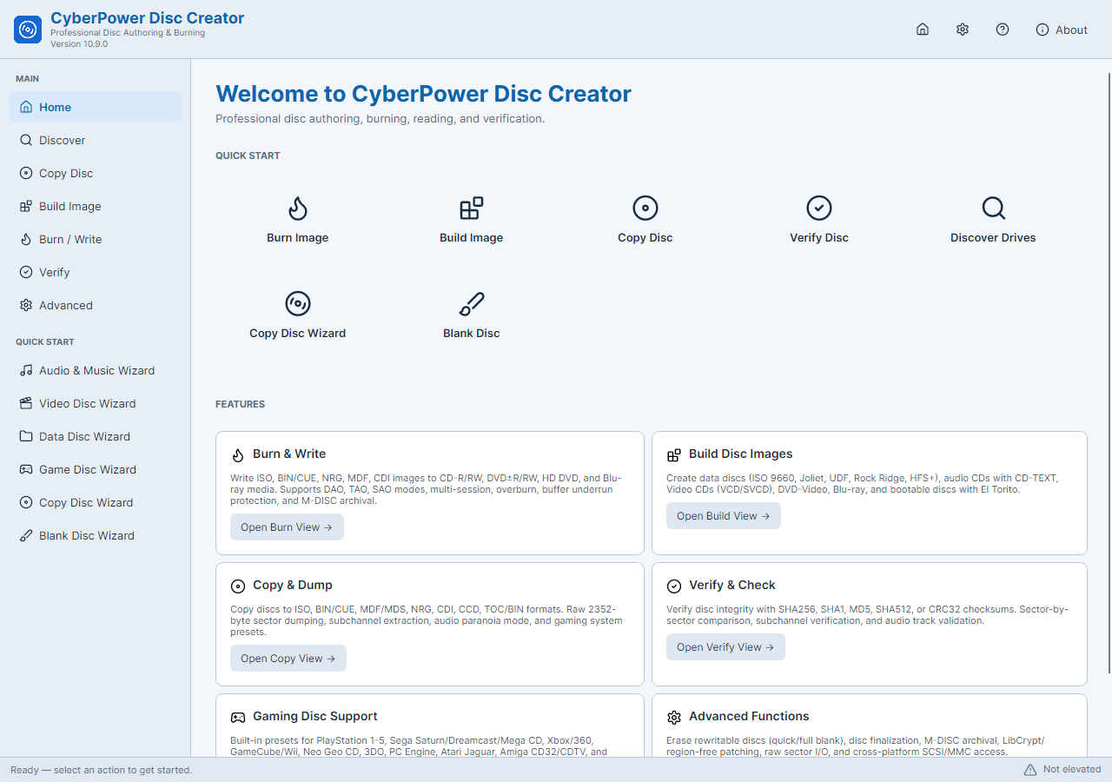Click the Audio & Music Wizard note icon
The height and width of the screenshot is (782, 1112).
click(26, 370)
